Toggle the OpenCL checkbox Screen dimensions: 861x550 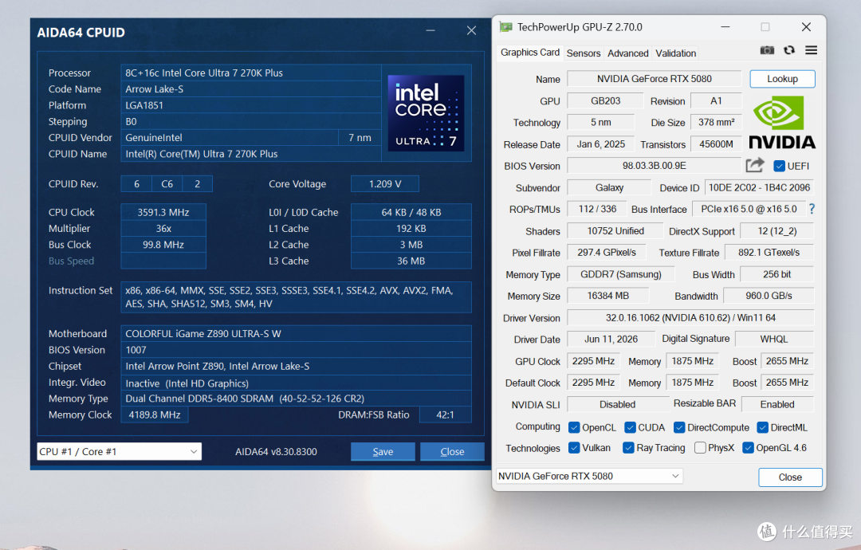(x=574, y=427)
